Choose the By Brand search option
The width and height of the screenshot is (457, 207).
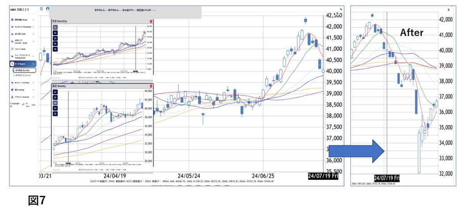(23, 75)
